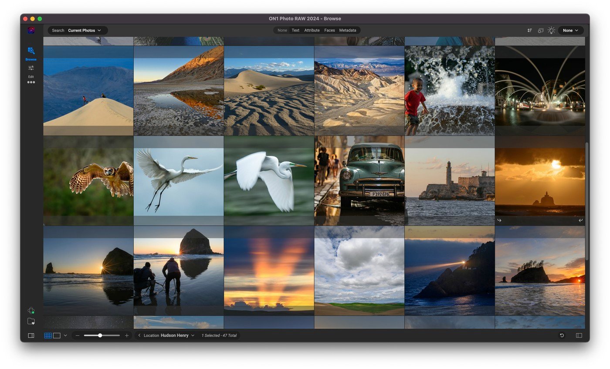Select the badlands ridges landscape photo
This screenshot has height=369, width=610.
click(x=359, y=91)
